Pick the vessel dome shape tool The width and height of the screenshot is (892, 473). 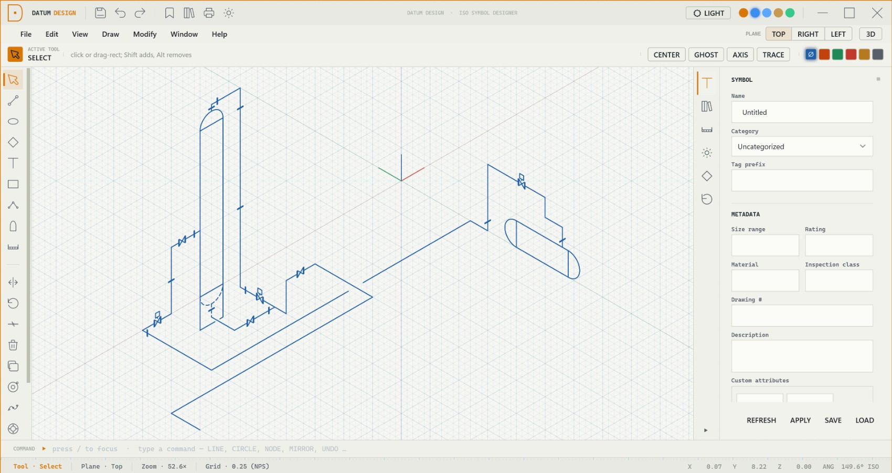coord(13,227)
